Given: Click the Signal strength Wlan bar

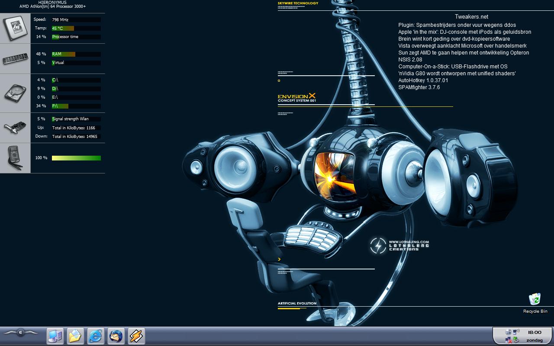Looking at the screenshot, I should click(x=76, y=119).
